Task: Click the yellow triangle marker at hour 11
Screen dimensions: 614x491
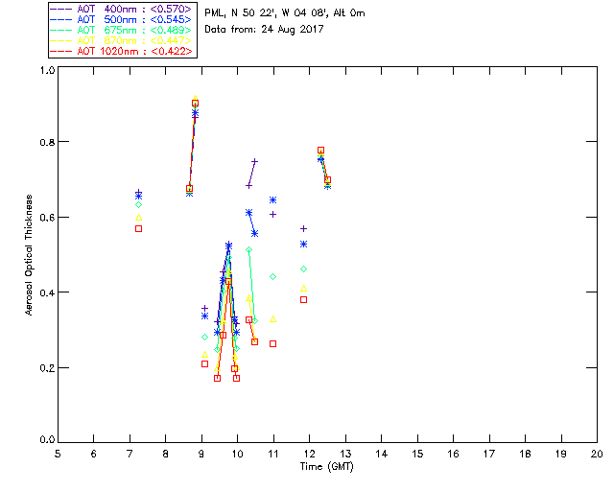Action: (x=272, y=319)
